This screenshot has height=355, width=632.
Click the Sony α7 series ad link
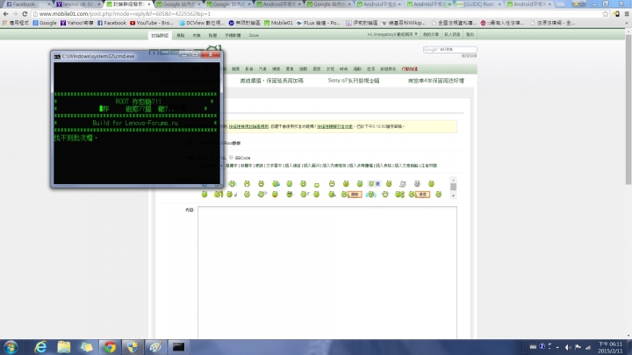coord(354,81)
